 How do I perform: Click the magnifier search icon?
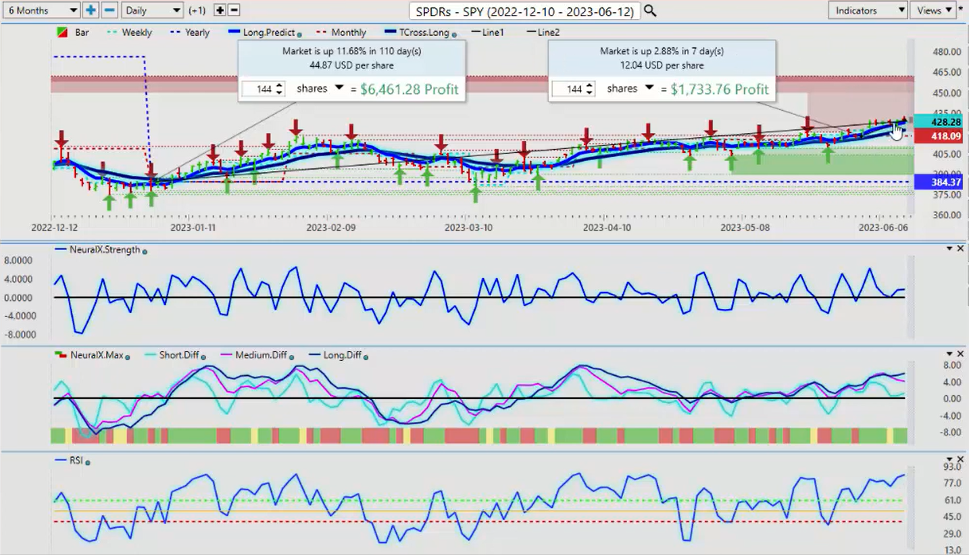[x=649, y=10]
